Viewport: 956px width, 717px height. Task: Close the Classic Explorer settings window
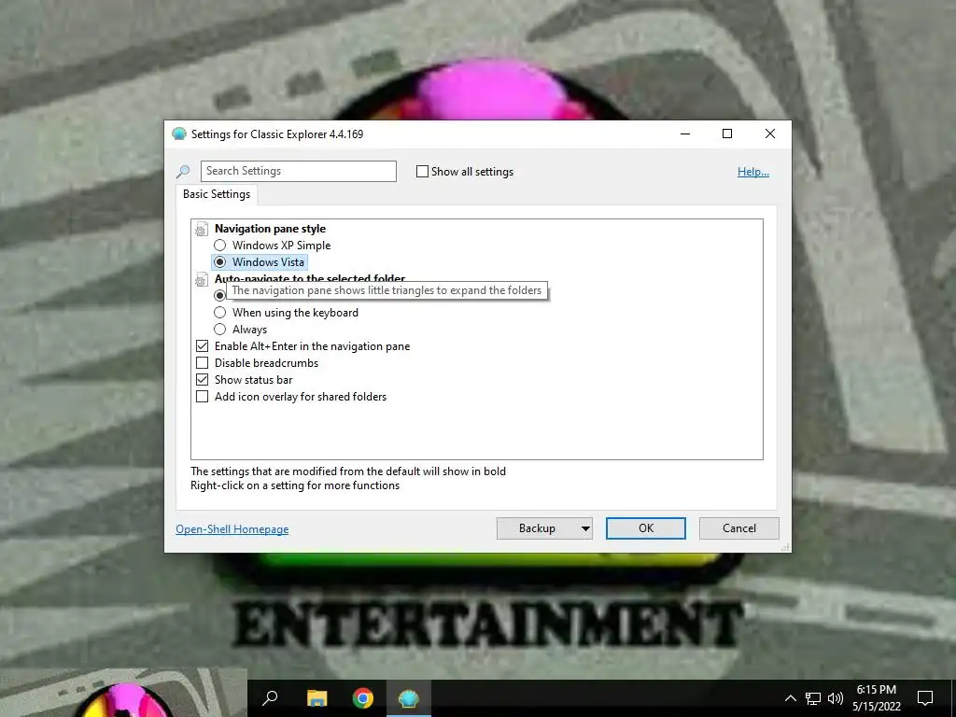[x=770, y=134]
